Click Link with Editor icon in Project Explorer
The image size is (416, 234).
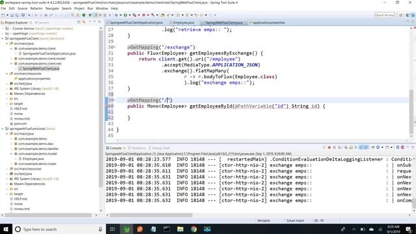tap(84, 22)
